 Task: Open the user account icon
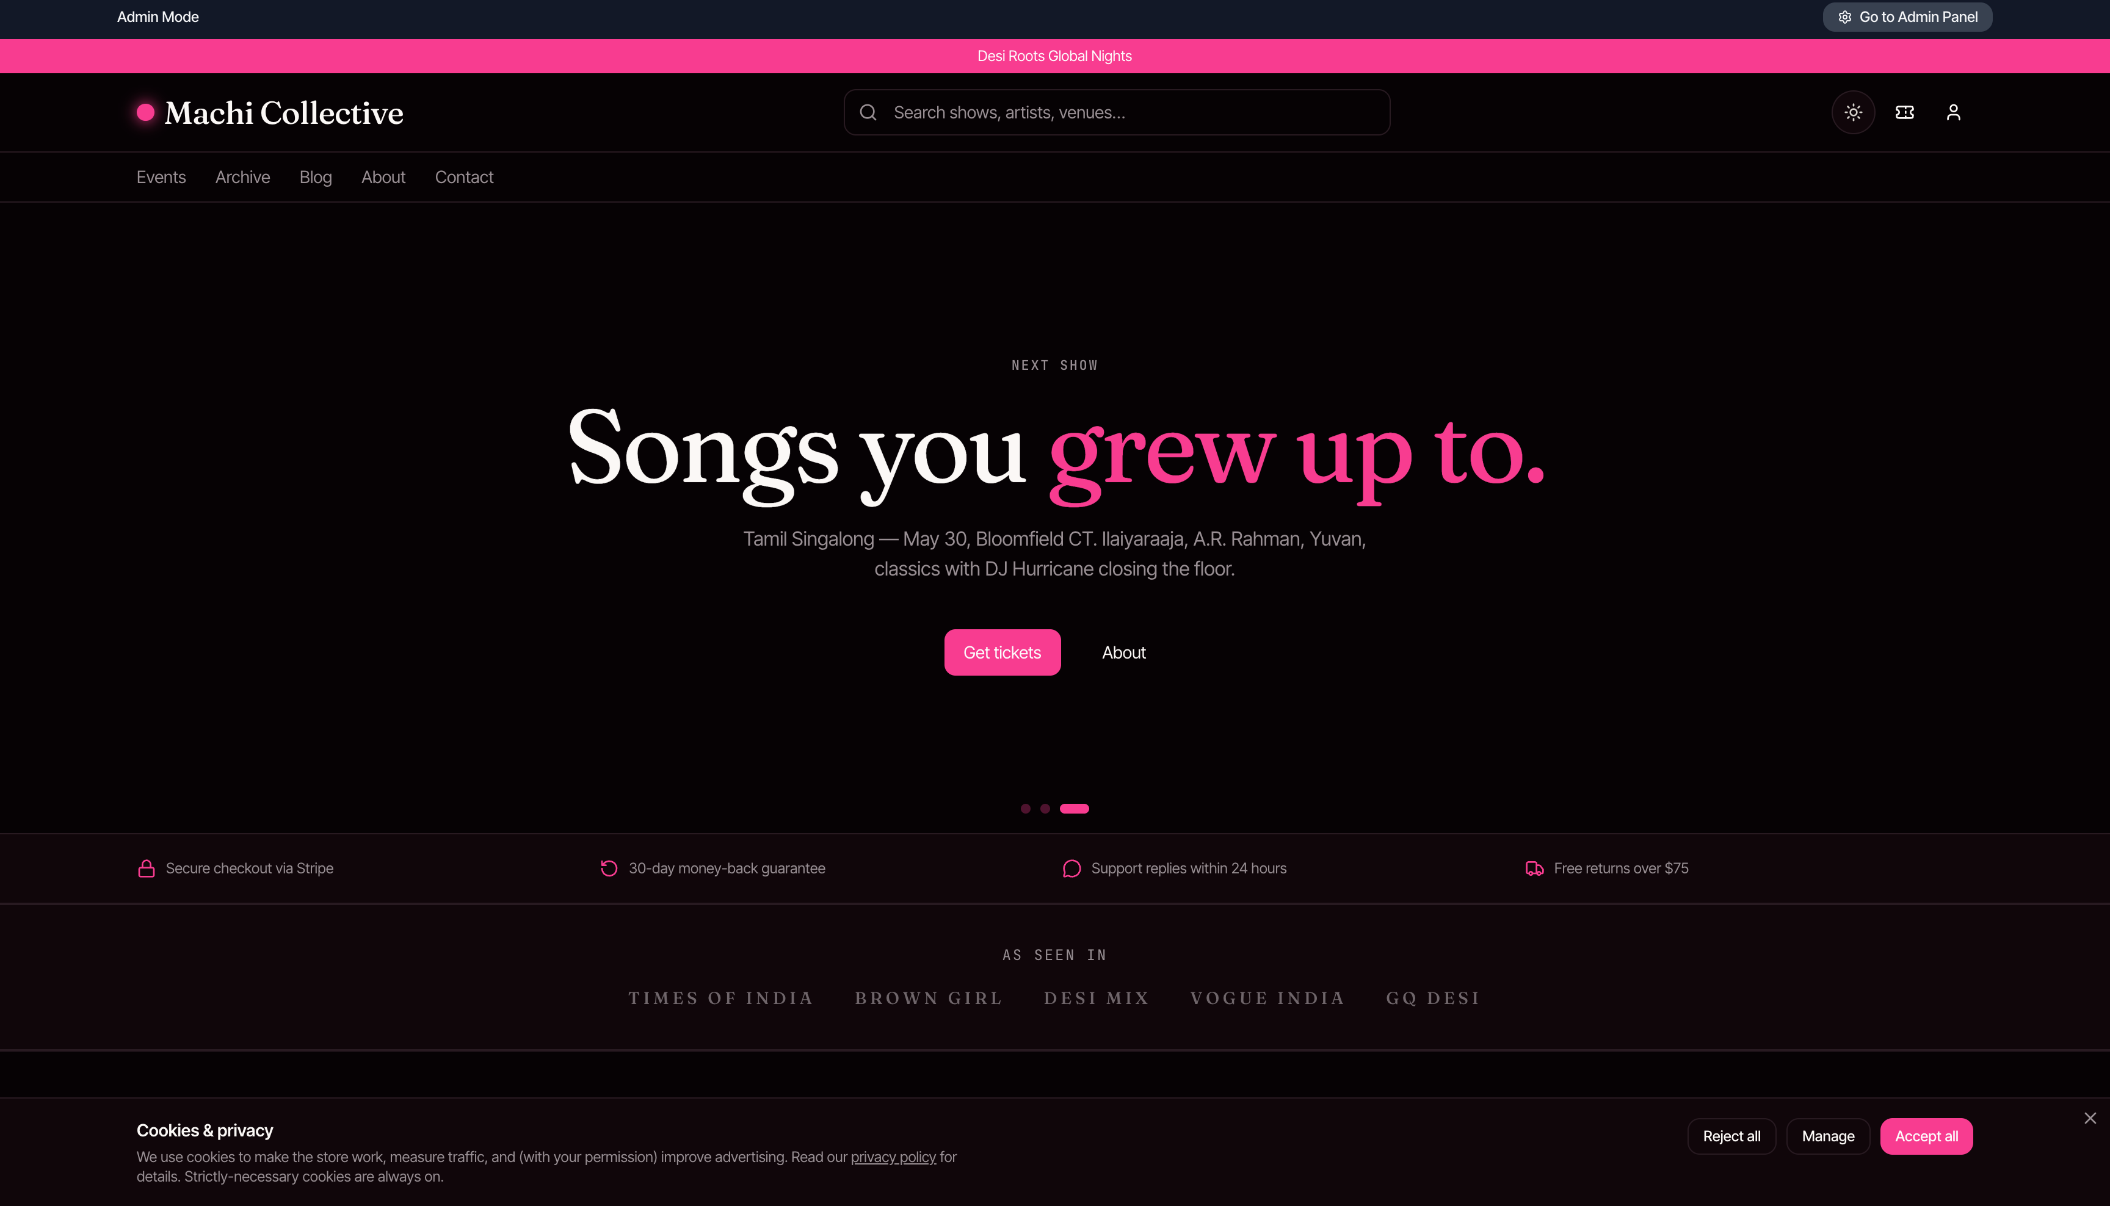(1952, 113)
